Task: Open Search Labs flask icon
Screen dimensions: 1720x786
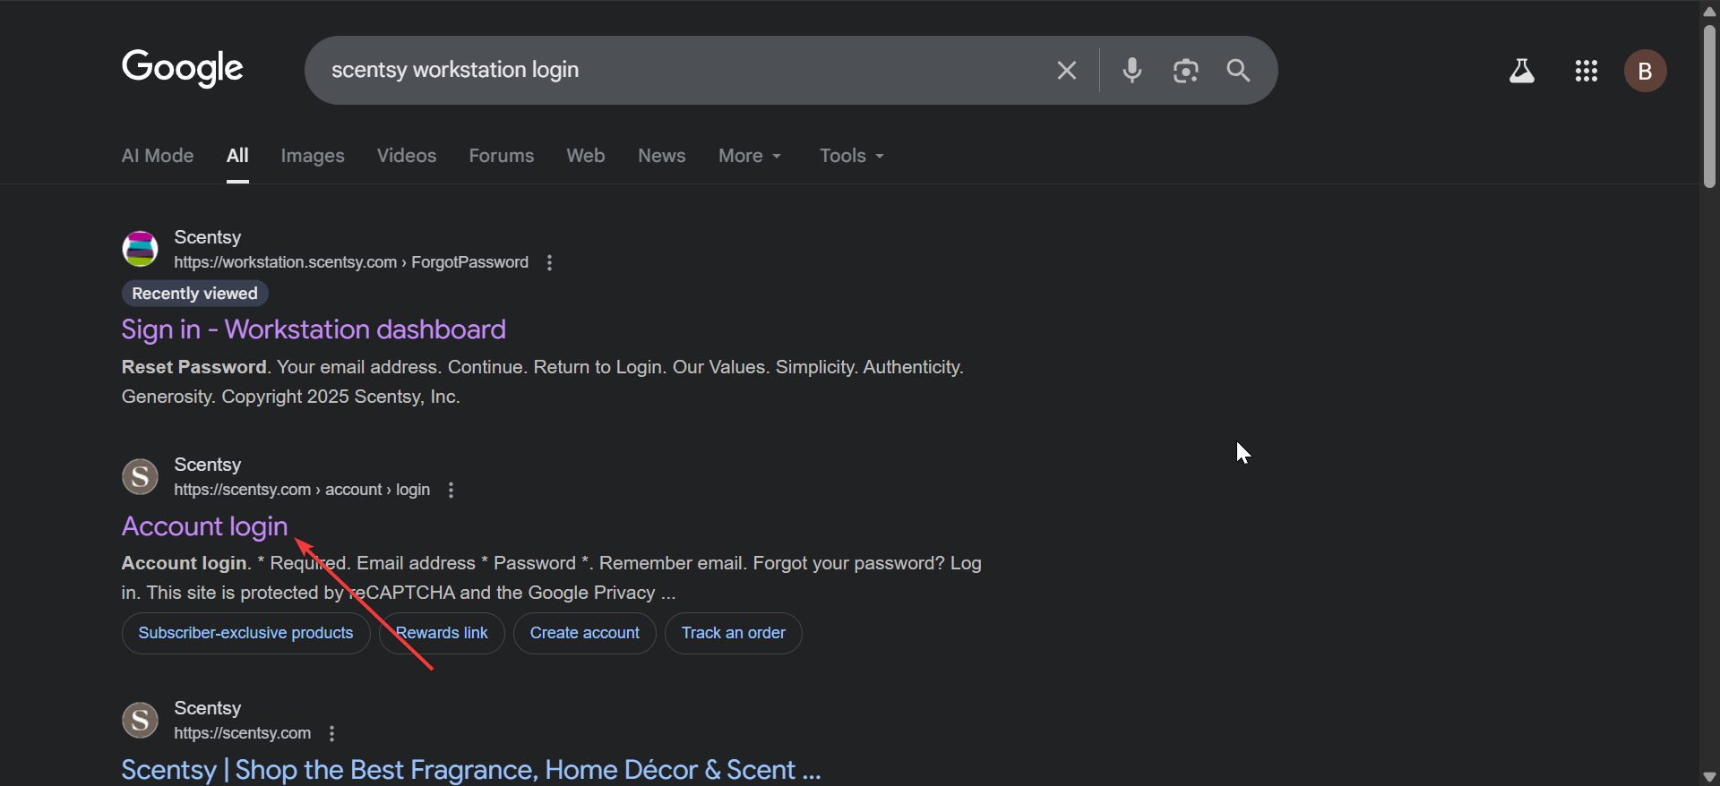Action: 1521,71
